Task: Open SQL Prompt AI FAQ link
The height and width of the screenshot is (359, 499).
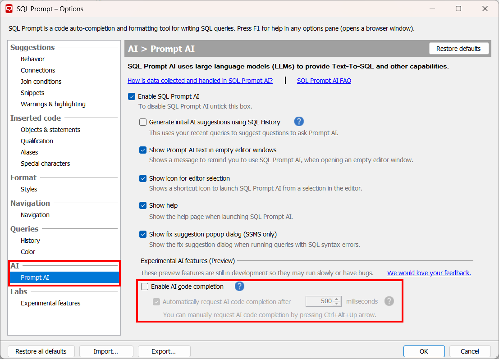Action: (324, 81)
